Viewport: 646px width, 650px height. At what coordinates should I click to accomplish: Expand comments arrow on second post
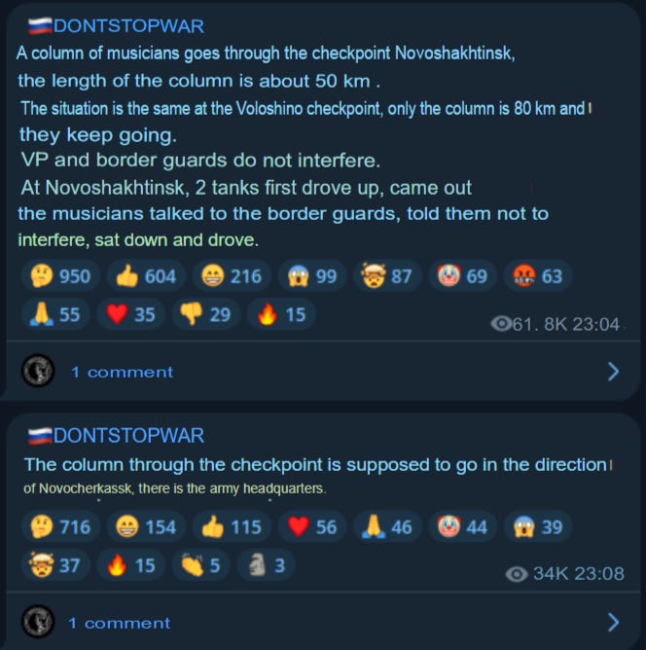(x=613, y=622)
